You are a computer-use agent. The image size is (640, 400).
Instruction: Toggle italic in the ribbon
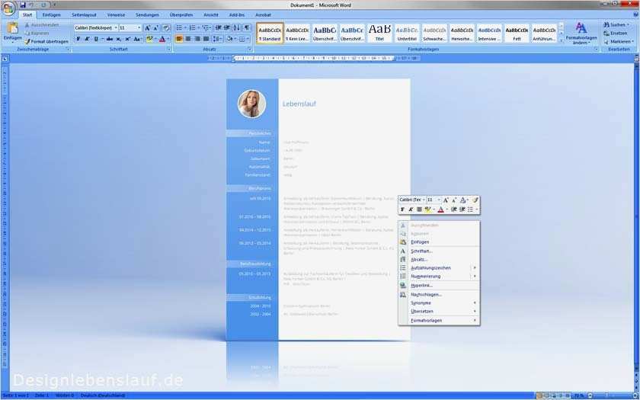(87, 39)
